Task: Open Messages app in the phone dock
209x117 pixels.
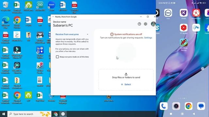Action: (201, 106)
